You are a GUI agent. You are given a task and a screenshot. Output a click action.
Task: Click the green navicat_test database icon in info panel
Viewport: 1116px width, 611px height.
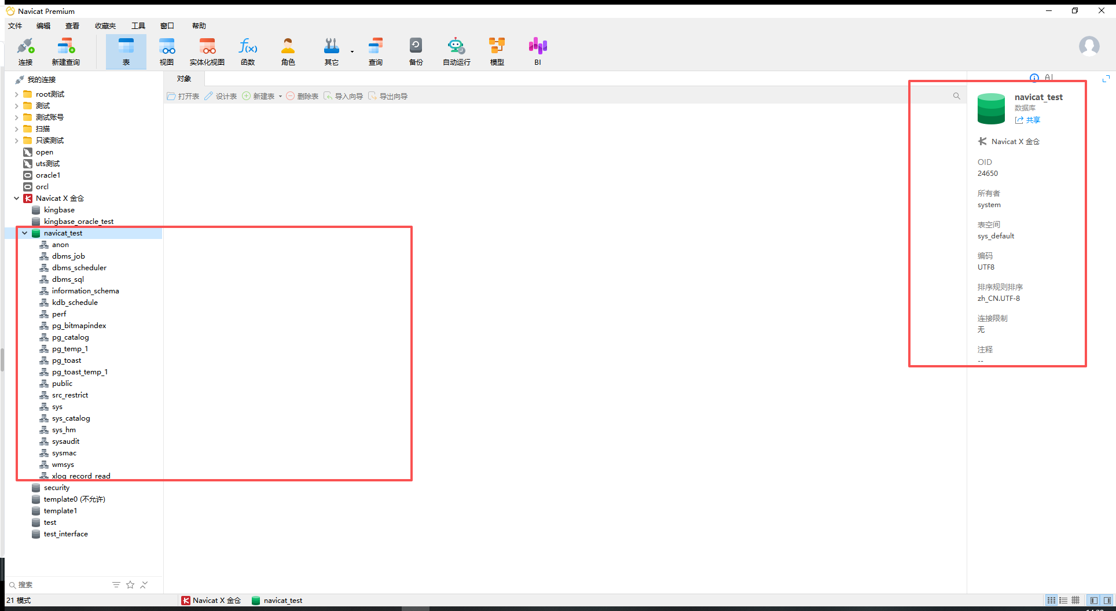pos(991,108)
